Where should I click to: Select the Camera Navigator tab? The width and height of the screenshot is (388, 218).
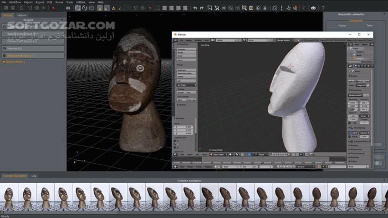[x=15, y=176]
